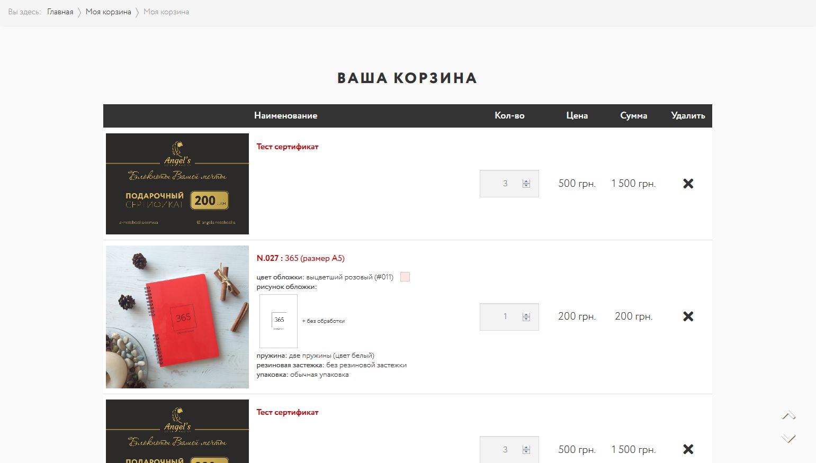Image resolution: width=816 pixels, height=463 pixels.
Task: Open Моя корзина breadcrumb link
Action: (109, 12)
